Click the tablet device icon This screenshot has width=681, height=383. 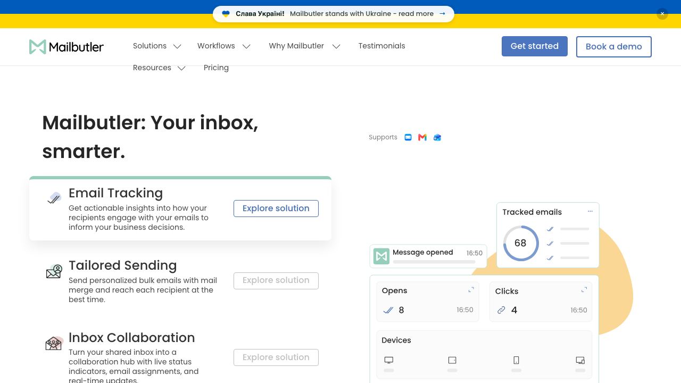click(452, 360)
